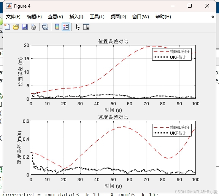Open the 工具(T) menu

coord(97,17)
